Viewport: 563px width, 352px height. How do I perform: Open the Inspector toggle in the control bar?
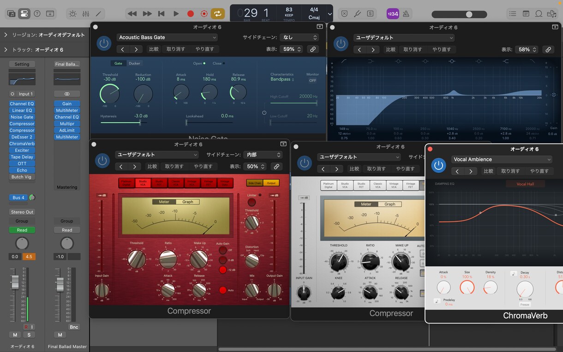pyautogui.click(x=24, y=14)
